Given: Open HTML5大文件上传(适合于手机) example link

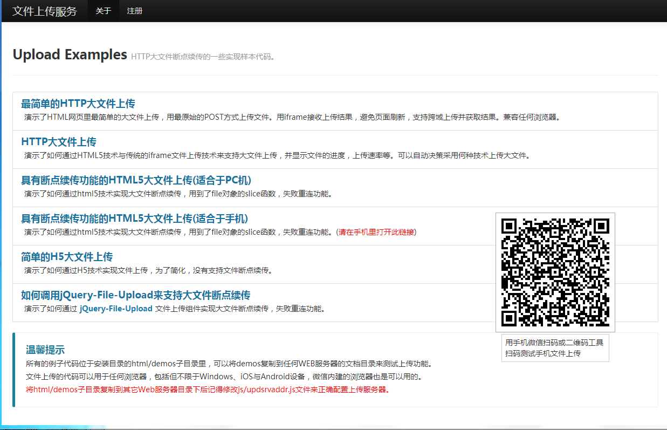Looking at the screenshot, I should tap(134, 219).
